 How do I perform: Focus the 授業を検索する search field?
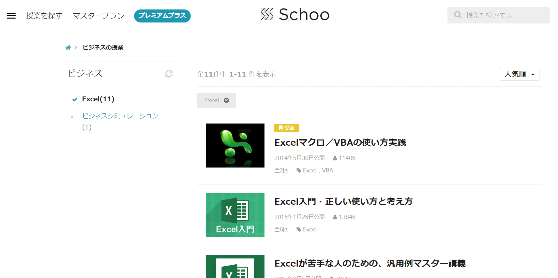coord(499,15)
